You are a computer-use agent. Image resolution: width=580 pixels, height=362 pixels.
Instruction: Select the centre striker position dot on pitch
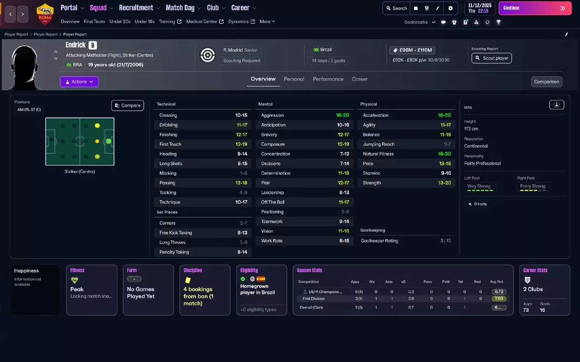[x=108, y=141]
